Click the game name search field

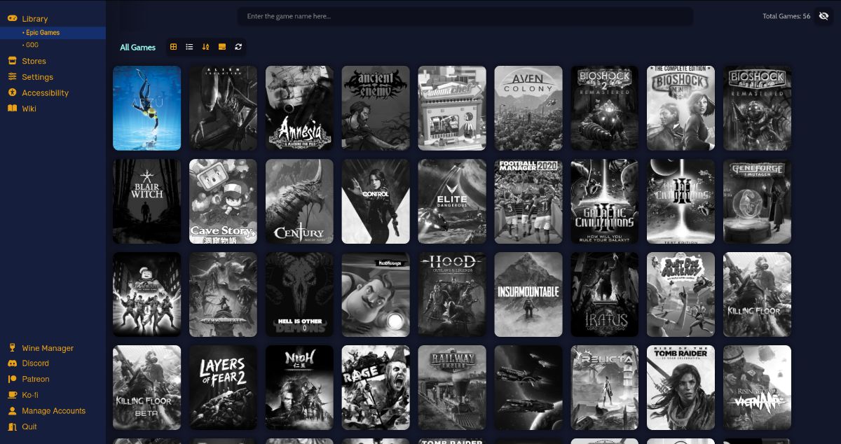tap(465, 16)
